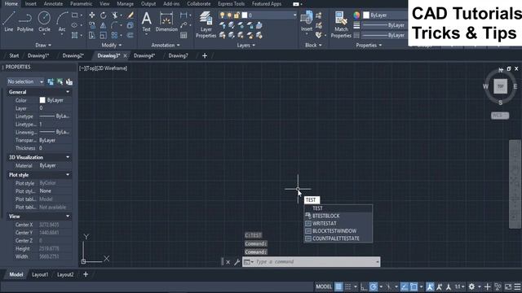Click the Move tool icon
Viewport: 522px width, 293px height.
tap(92, 15)
